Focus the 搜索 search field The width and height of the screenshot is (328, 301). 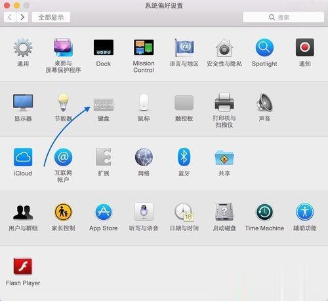click(x=283, y=17)
